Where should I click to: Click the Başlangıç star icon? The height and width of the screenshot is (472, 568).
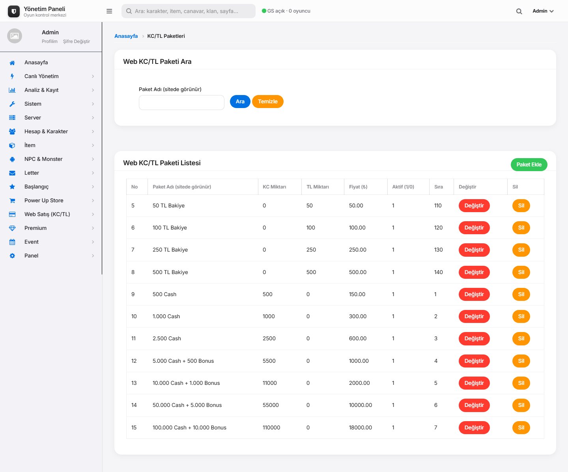12,187
